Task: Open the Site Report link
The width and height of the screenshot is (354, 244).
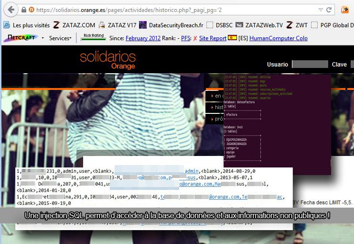Action: (213, 38)
